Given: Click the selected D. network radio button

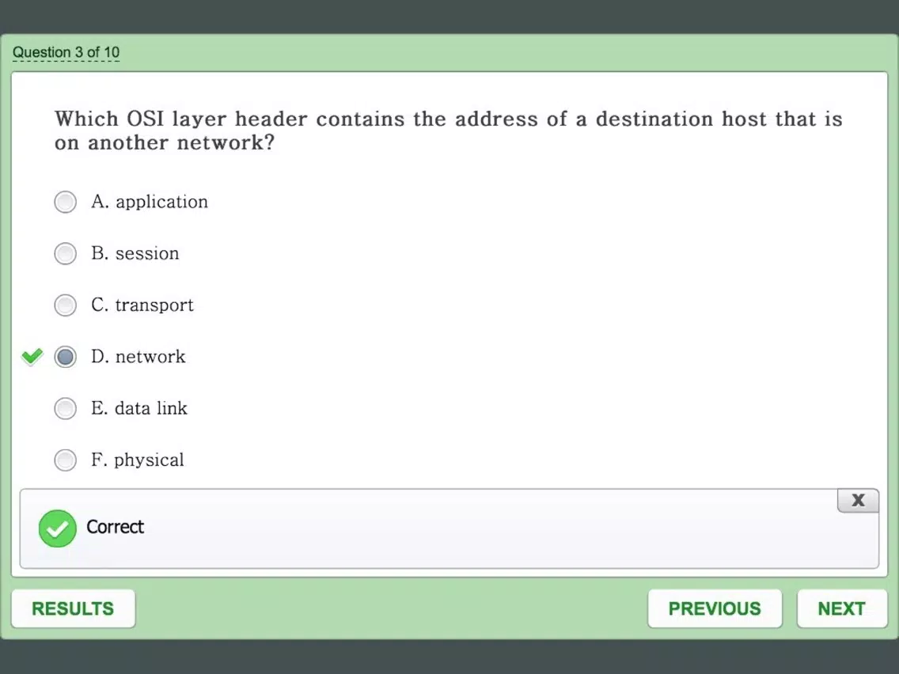Looking at the screenshot, I should pyautogui.click(x=66, y=357).
